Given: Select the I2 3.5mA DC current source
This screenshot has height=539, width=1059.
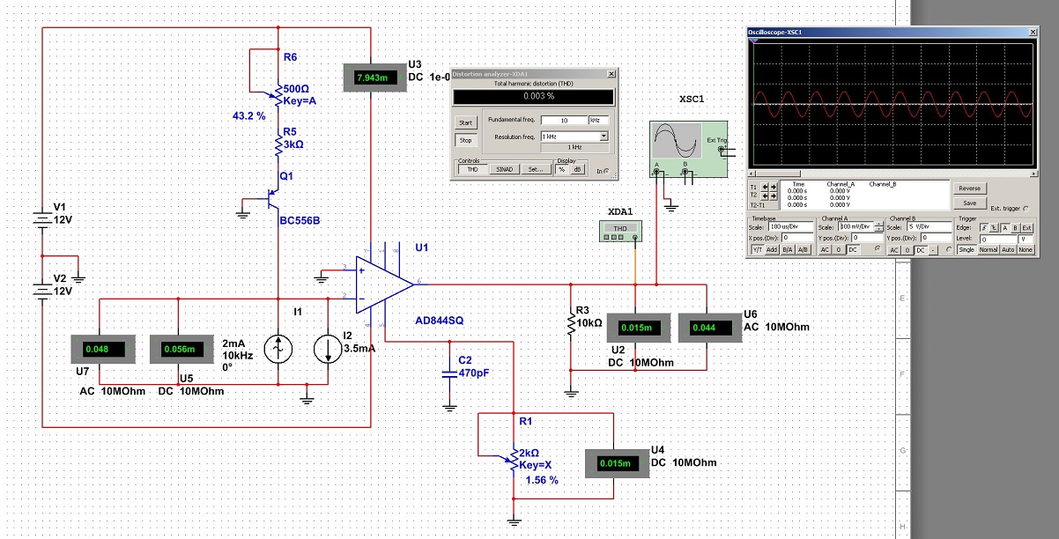Looking at the screenshot, I should pyautogui.click(x=327, y=348).
